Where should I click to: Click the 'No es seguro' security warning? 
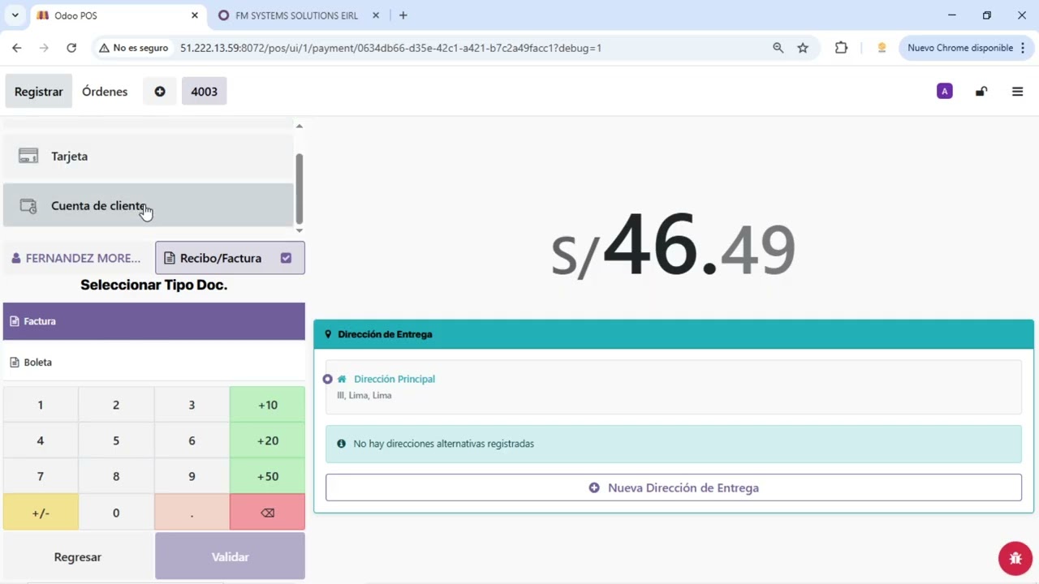[x=133, y=48]
